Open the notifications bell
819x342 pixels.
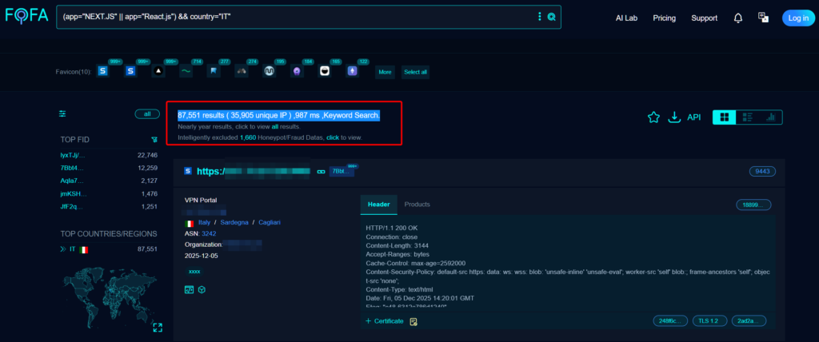(x=737, y=18)
